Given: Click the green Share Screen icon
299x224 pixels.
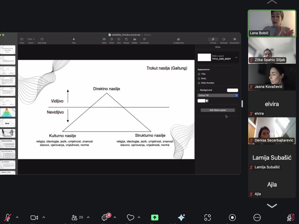Looking at the screenshot, I should [x=155, y=217].
